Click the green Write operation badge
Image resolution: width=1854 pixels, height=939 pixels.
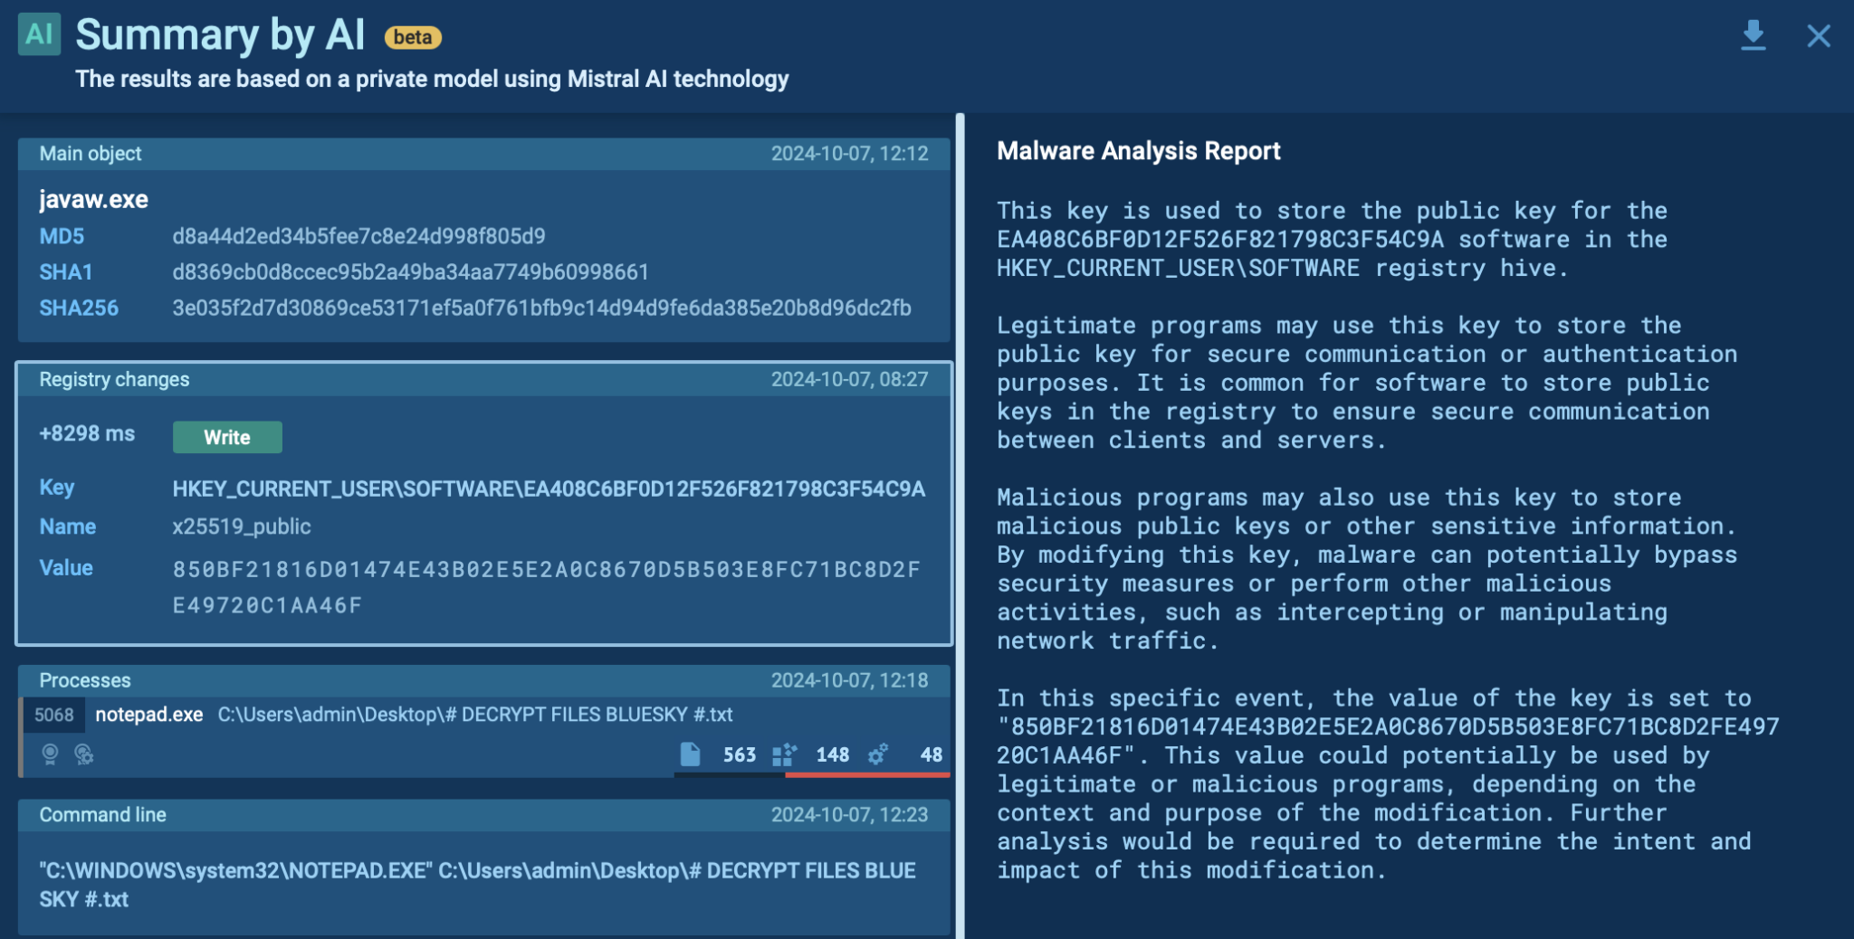click(227, 437)
